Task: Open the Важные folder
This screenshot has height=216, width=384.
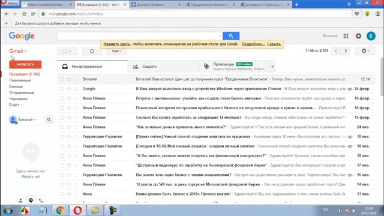Action: (x=16, y=86)
